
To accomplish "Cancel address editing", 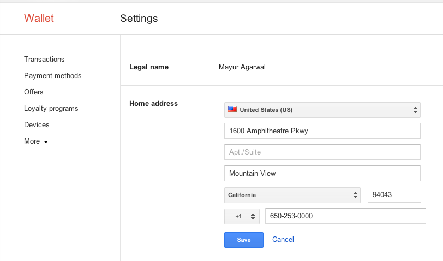I will click(x=283, y=240).
